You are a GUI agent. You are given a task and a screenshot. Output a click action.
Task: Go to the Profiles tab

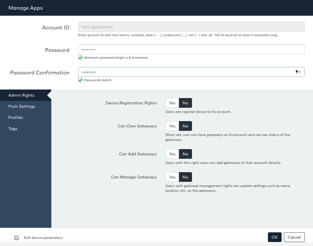click(x=26, y=118)
